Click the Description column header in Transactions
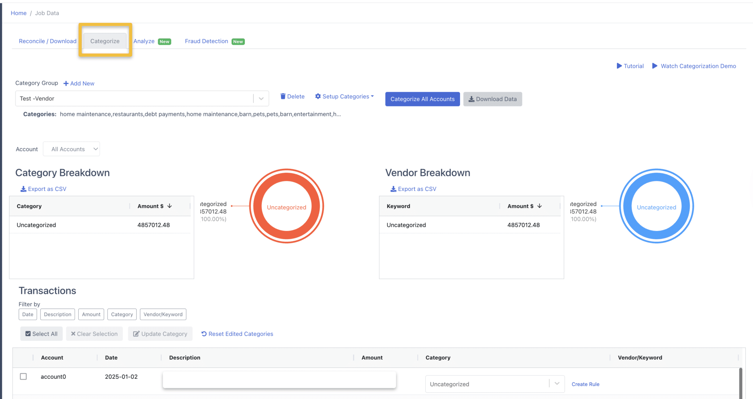Viewport: 753px width, 399px height. (x=185, y=358)
